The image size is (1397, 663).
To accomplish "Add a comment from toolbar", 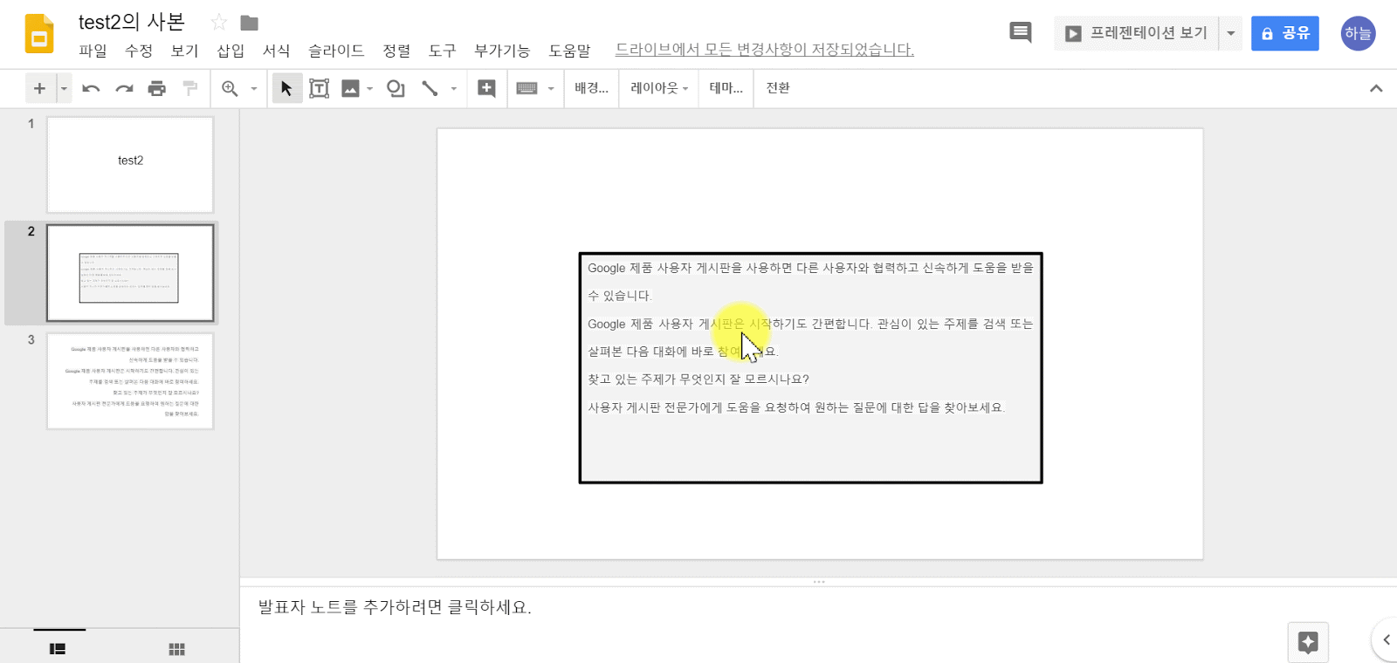I will [486, 88].
